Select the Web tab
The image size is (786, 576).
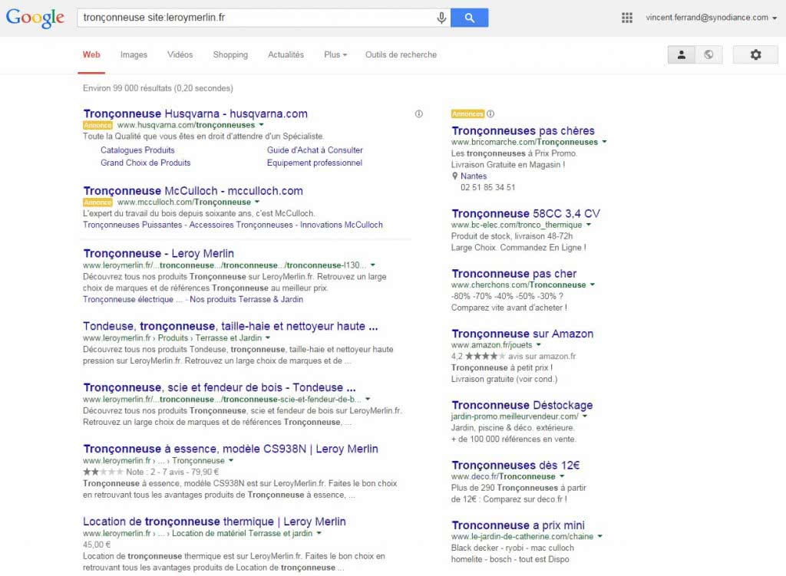coord(91,54)
